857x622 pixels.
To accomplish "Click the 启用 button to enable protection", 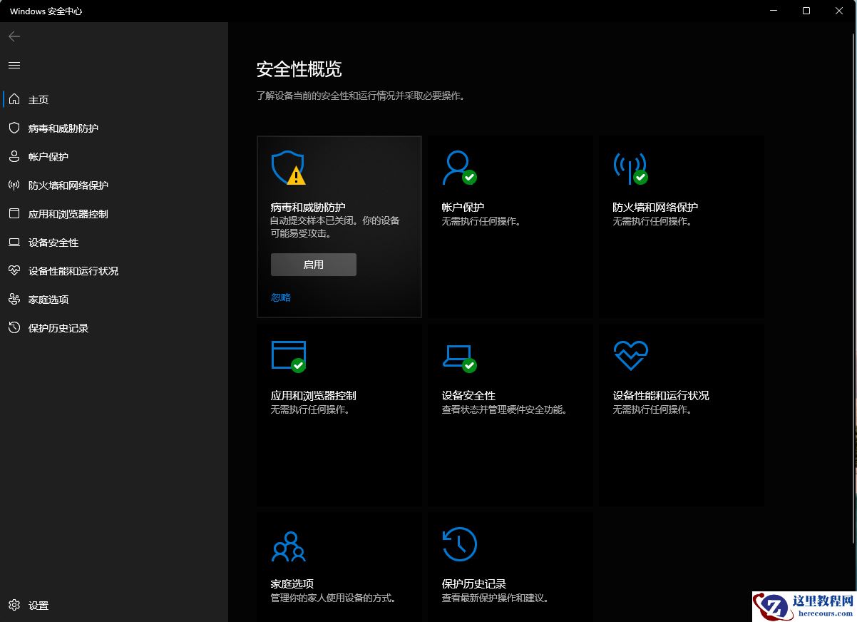I will 313,265.
